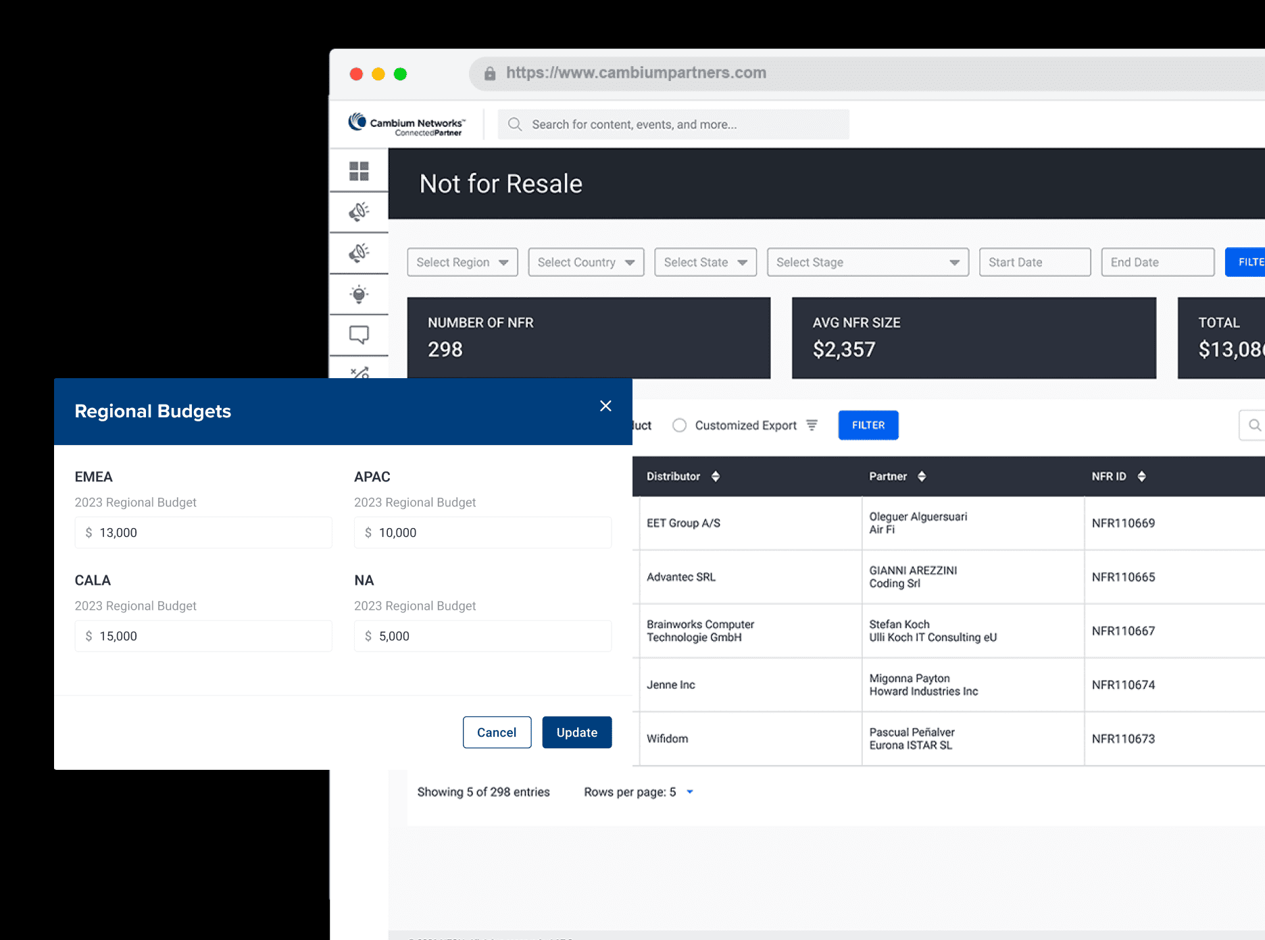Open the Select Stage dropdown
This screenshot has height=940, width=1265.
click(868, 262)
